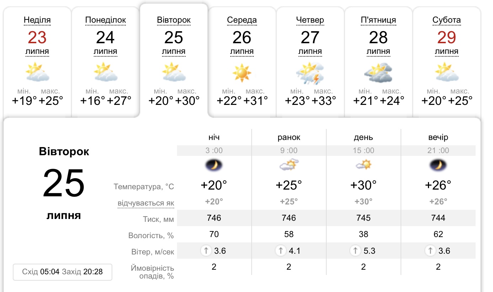
Task: Click the wind direction arrow at 5.3 m/s
Action: (x=355, y=251)
